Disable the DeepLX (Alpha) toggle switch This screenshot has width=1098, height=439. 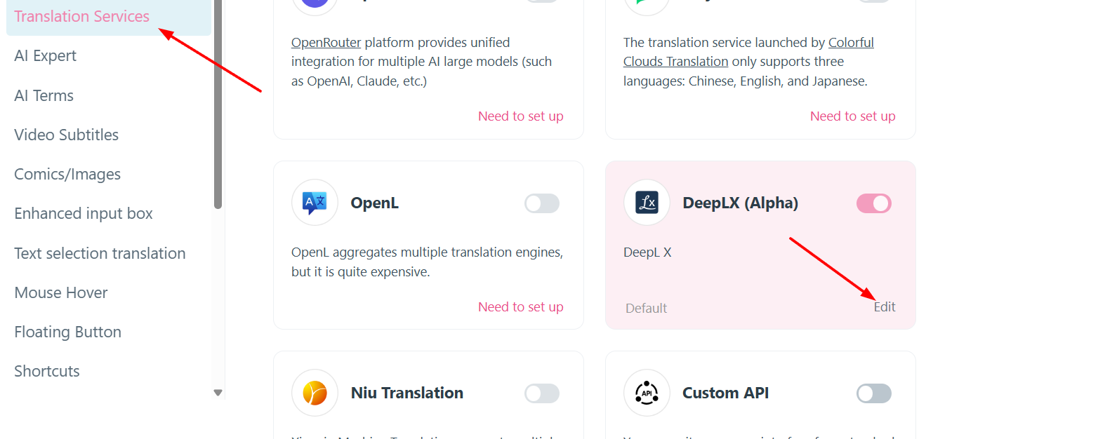pos(874,203)
